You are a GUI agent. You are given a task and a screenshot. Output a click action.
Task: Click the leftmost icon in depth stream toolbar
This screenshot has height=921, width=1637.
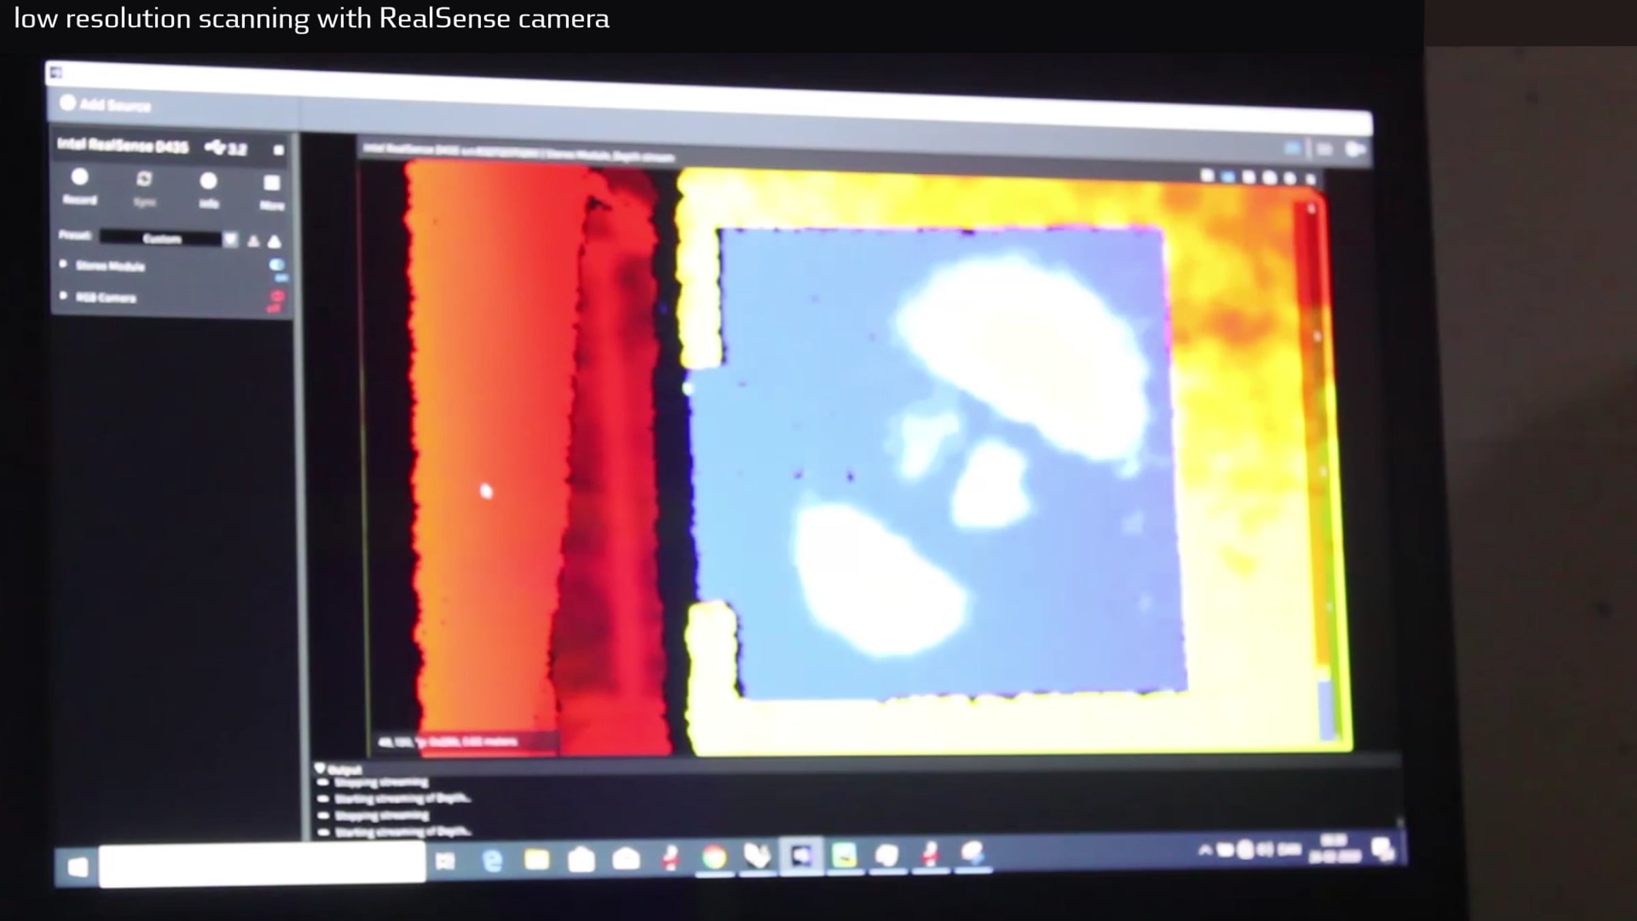pos(1207,176)
